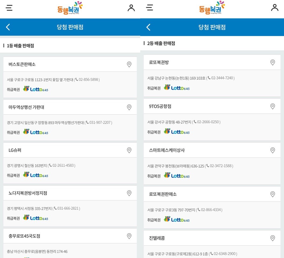This screenshot has width=284, height=258.
Task: Show map location for LG슈퍼
Action: click(129, 150)
